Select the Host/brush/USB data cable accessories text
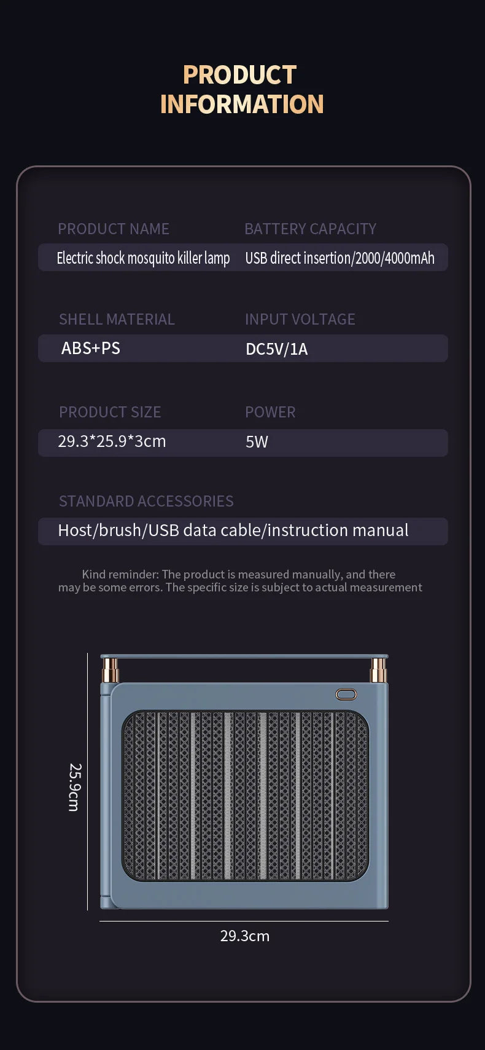The image size is (485, 1050). [x=233, y=531]
